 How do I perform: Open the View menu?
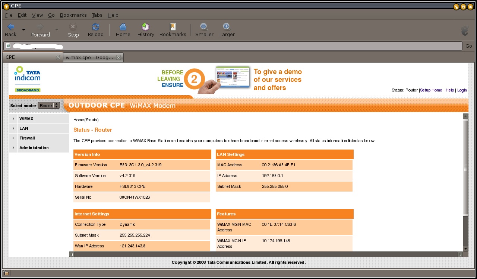38,15
